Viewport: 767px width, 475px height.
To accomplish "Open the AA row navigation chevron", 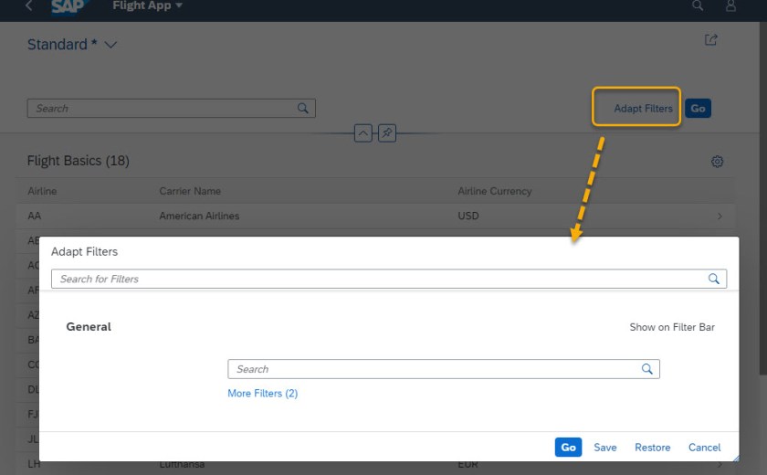I will (x=720, y=216).
